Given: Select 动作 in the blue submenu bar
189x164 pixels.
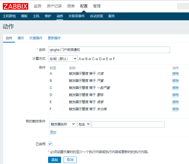Looking at the screenshot, I should pos(60,16).
